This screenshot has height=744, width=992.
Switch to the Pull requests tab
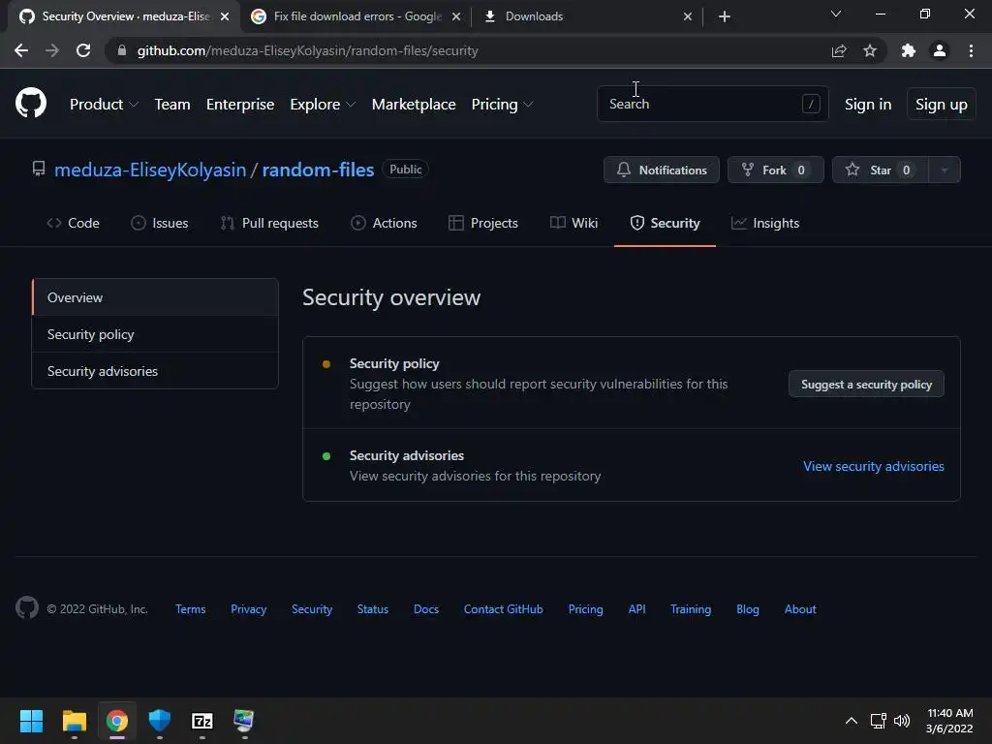click(269, 223)
